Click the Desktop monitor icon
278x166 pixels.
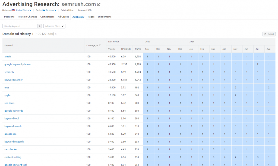click(x=44, y=10)
